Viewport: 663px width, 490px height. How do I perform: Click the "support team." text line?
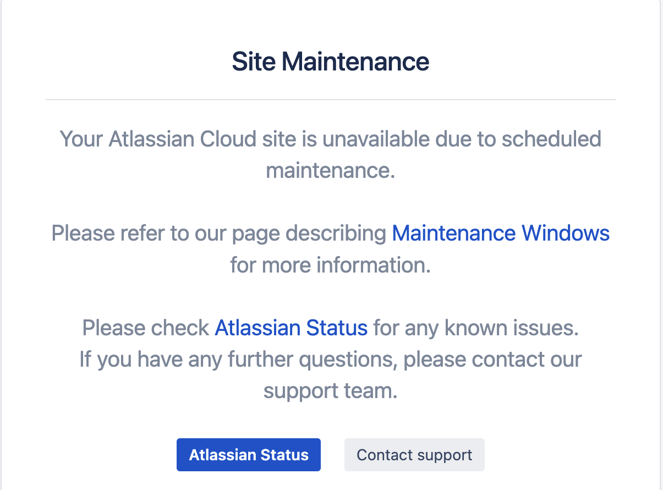(x=330, y=391)
